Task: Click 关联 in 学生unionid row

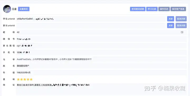Action: [x=171, y=19]
